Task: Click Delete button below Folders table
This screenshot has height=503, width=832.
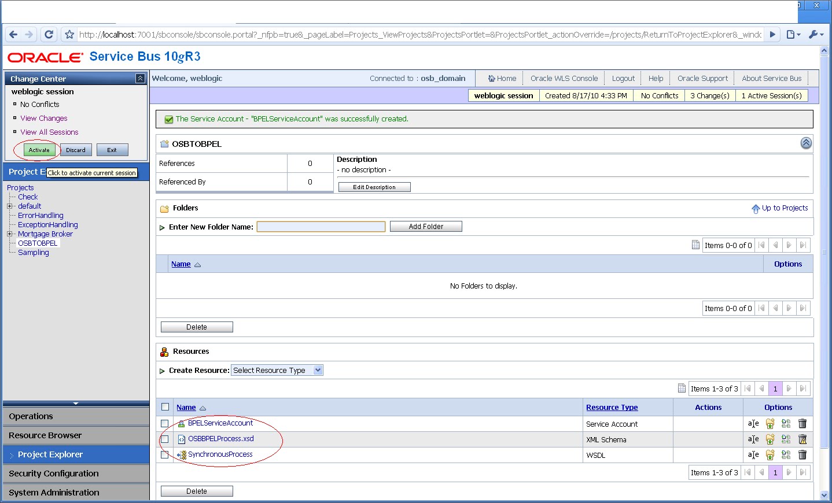Action: [x=197, y=327]
